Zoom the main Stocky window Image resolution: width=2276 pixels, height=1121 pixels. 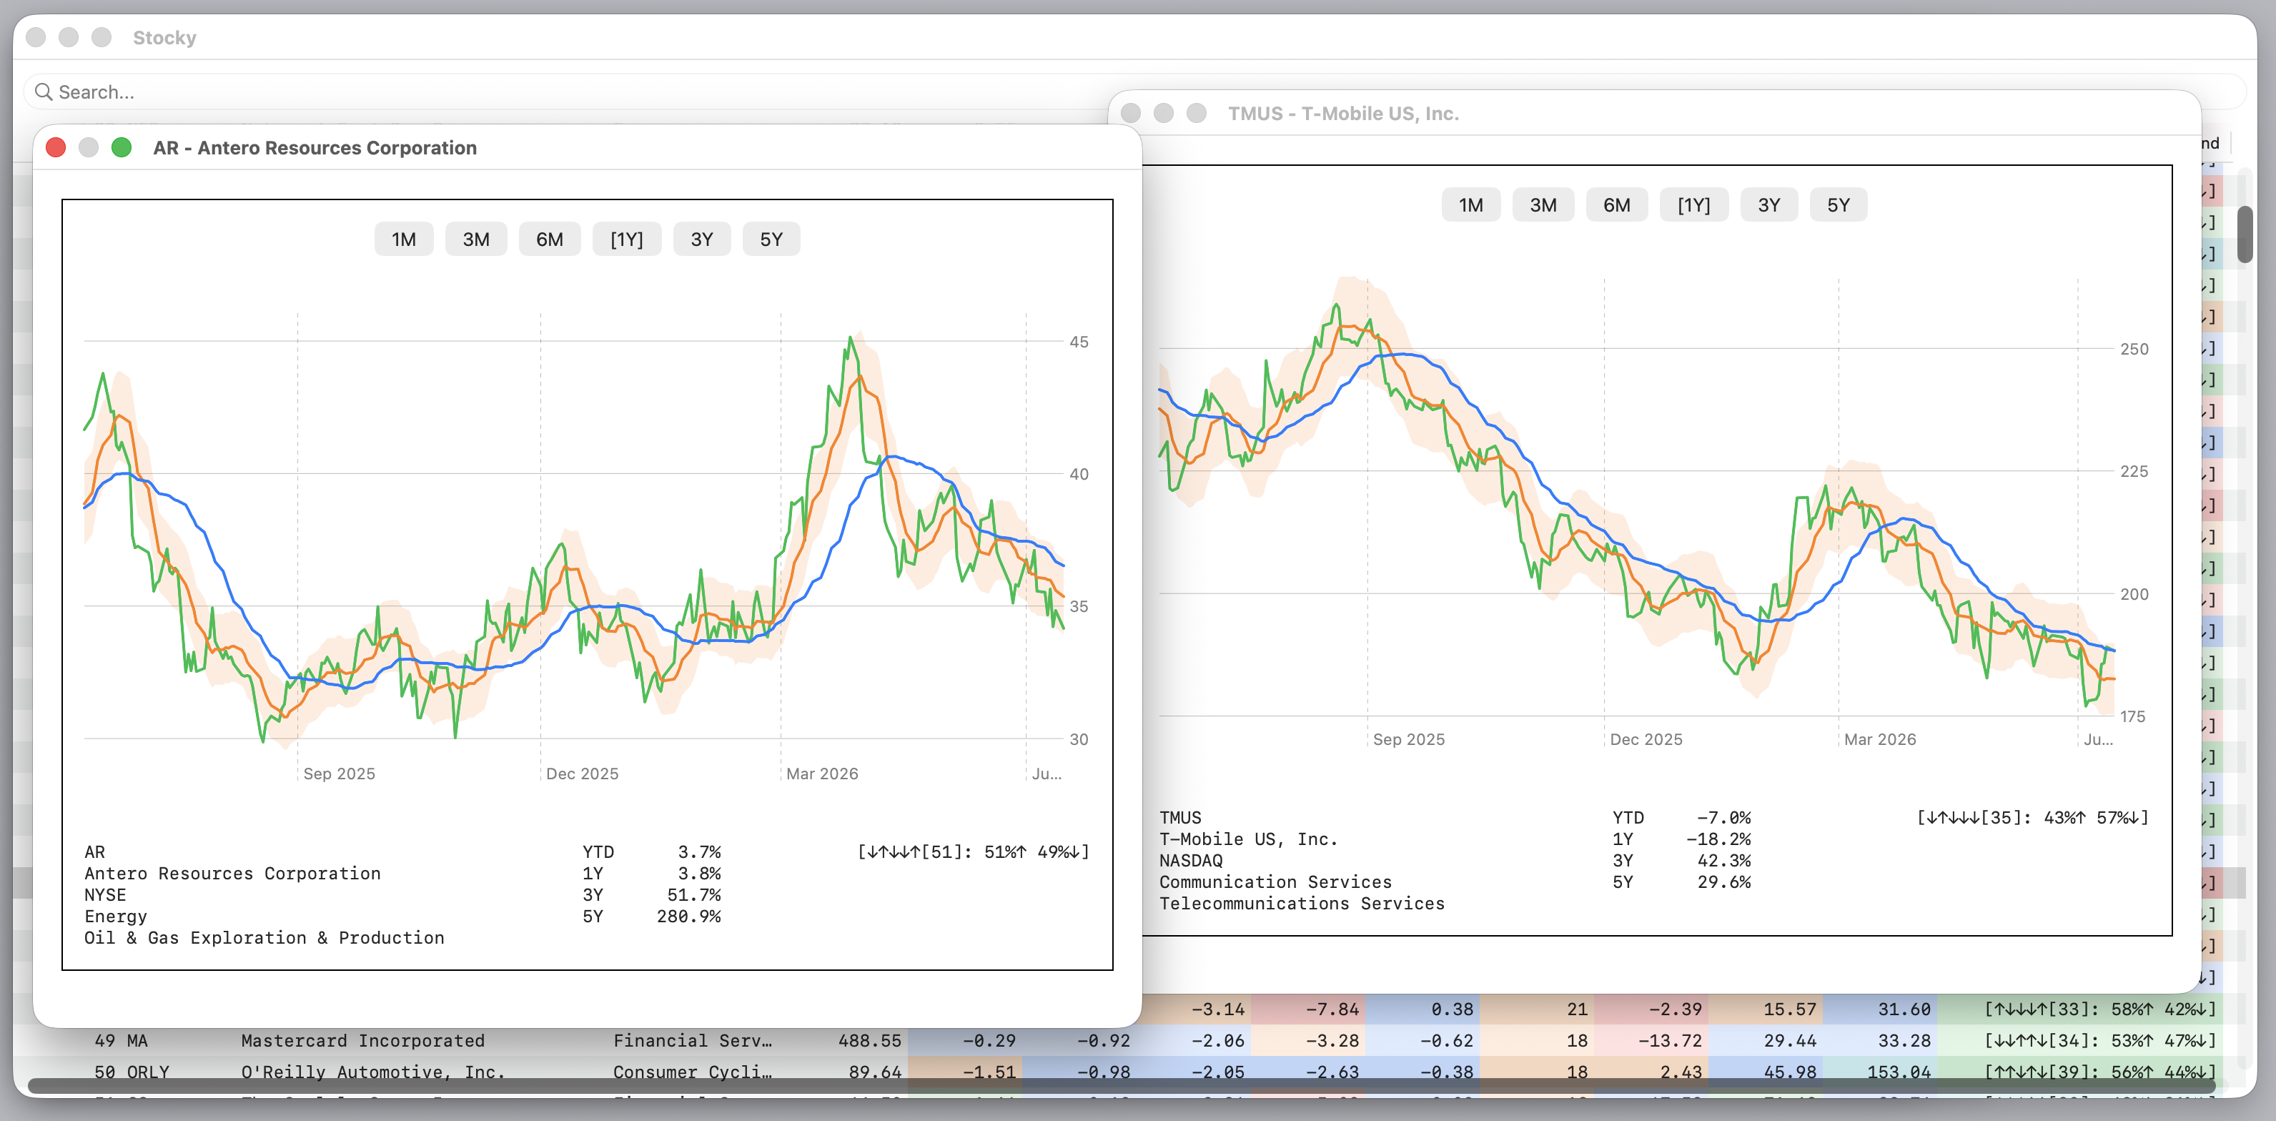pos(102,37)
